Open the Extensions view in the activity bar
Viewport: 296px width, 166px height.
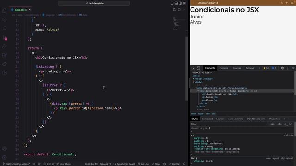pos(5,55)
